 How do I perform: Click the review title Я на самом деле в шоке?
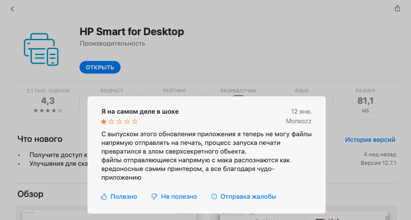click(x=140, y=112)
